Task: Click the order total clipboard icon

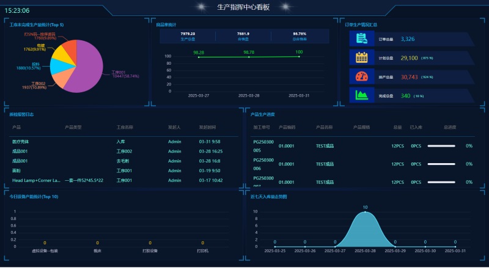Action: (361, 39)
